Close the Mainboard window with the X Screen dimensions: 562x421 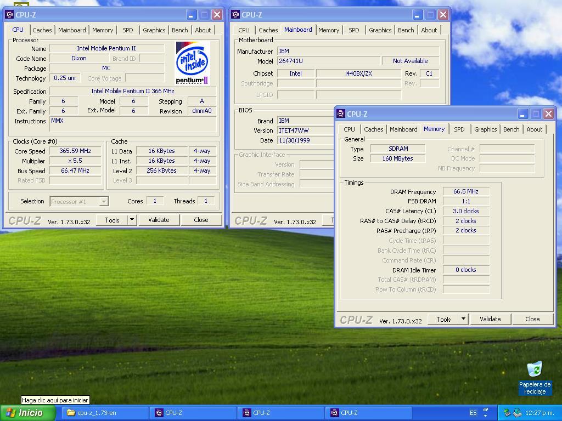443,15
